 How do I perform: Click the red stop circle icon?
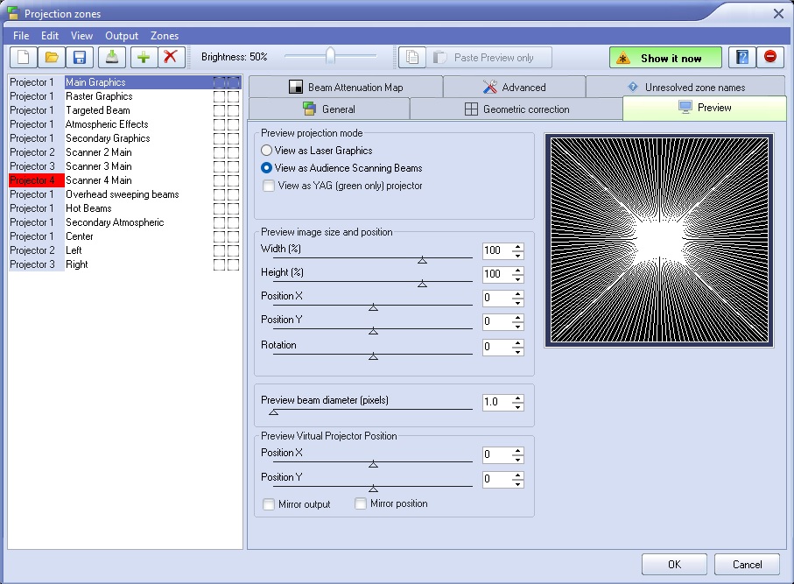tap(769, 58)
